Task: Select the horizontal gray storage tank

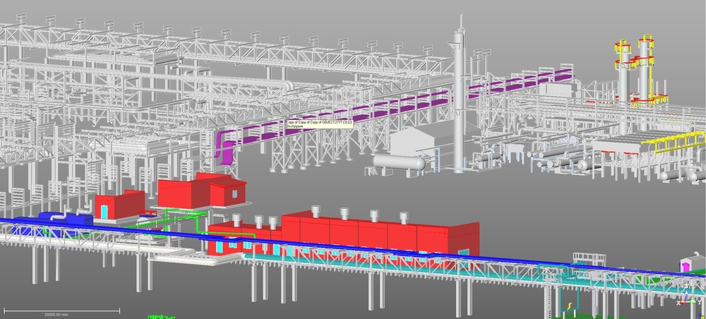Action: [x=399, y=162]
